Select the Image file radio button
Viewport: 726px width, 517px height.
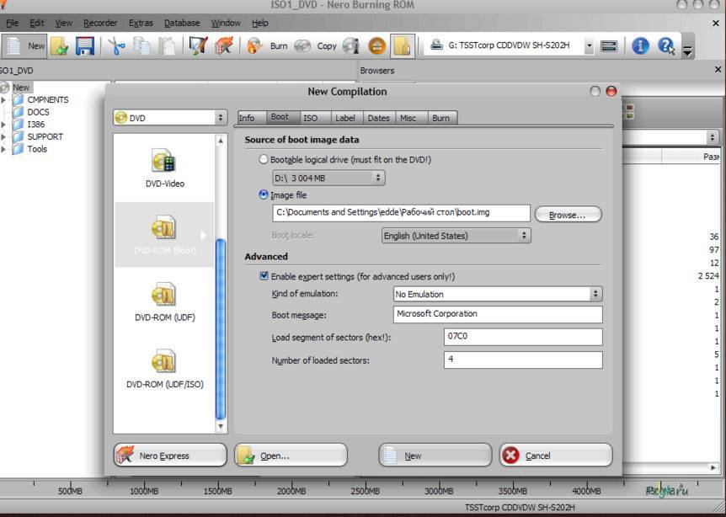[264, 195]
